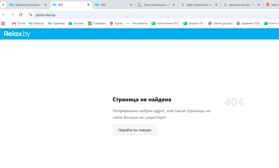Open the Битрикс bookmark
Viewport: 279px width, 168px height.
click(x=76, y=23)
